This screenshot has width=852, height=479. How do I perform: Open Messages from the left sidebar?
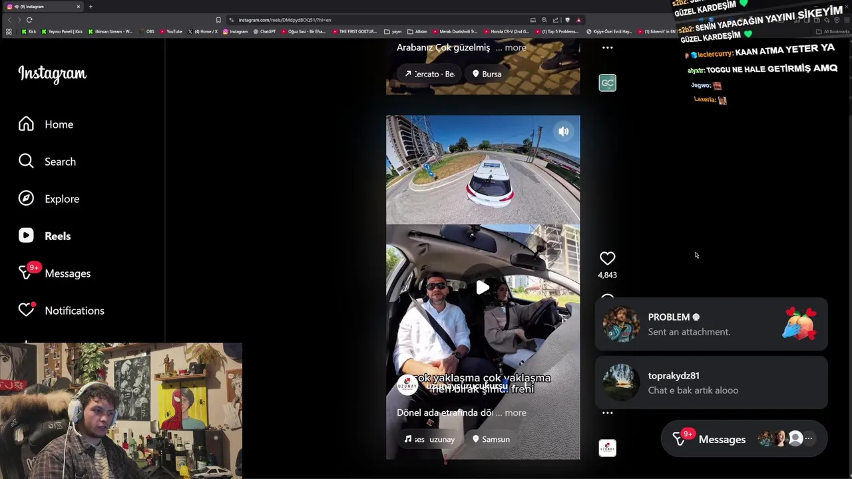click(55, 273)
